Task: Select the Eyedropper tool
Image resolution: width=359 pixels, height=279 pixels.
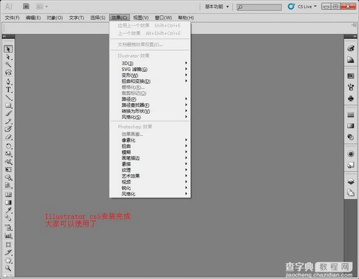Action: pos(8,211)
